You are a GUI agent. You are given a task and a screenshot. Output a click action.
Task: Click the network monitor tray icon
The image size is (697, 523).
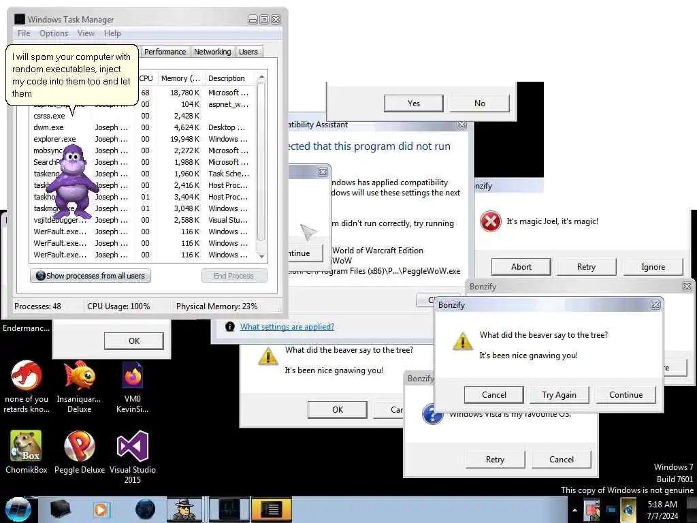click(611, 510)
